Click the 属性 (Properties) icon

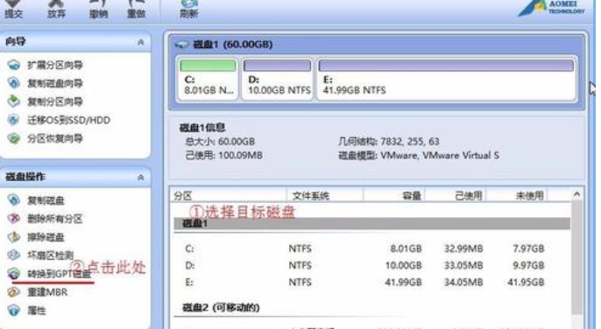pyautogui.click(x=14, y=311)
